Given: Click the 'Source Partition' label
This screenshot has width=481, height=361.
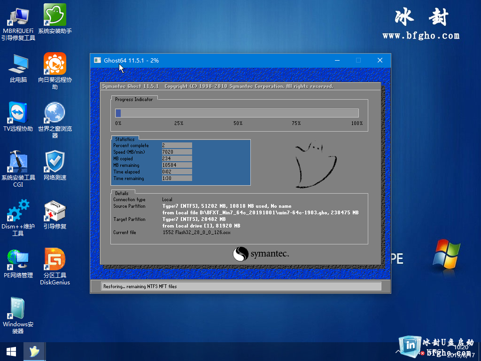Looking at the screenshot, I should [x=130, y=206].
